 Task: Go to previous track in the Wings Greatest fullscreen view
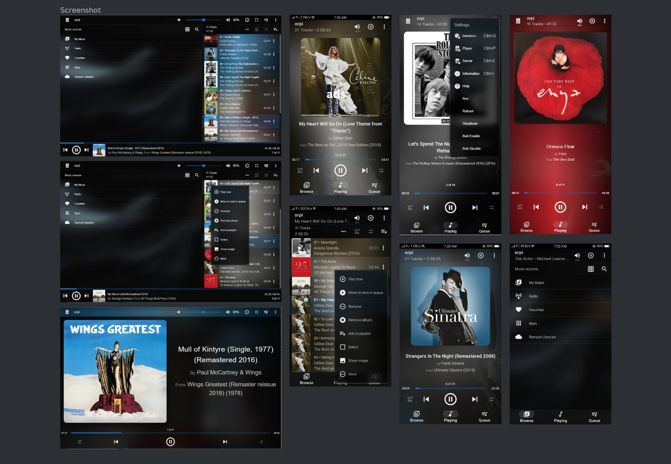tap(116, 442)
